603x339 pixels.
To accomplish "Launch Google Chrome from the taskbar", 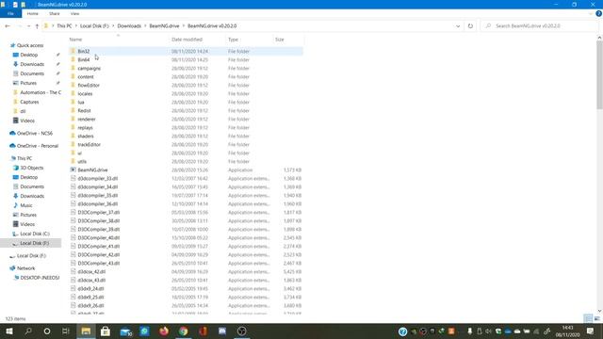I will coord(184,331).
